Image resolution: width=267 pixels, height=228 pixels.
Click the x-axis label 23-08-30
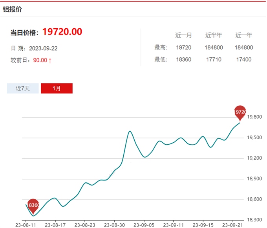click(x=114, y=225)
